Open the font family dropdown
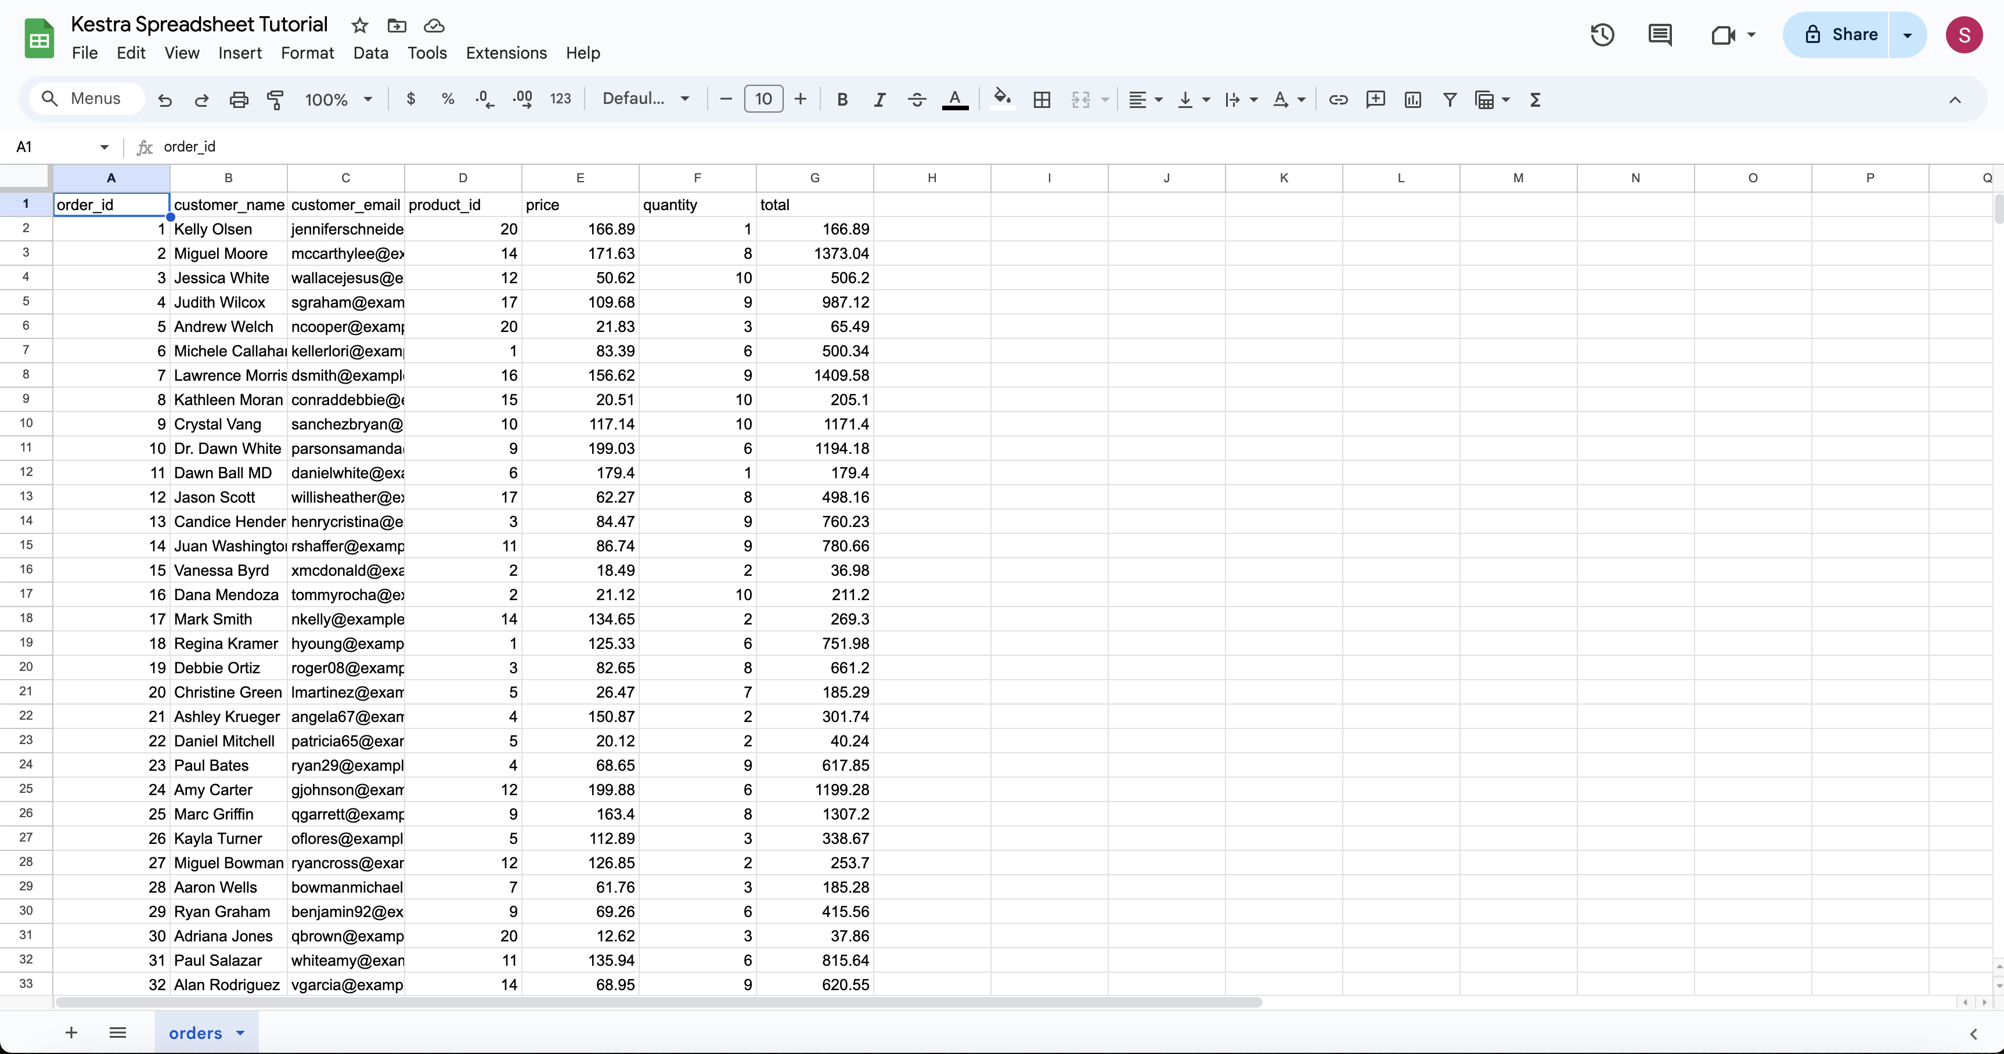The image size is (2004, 1054). pyautogui.click(x=644, y=99)
